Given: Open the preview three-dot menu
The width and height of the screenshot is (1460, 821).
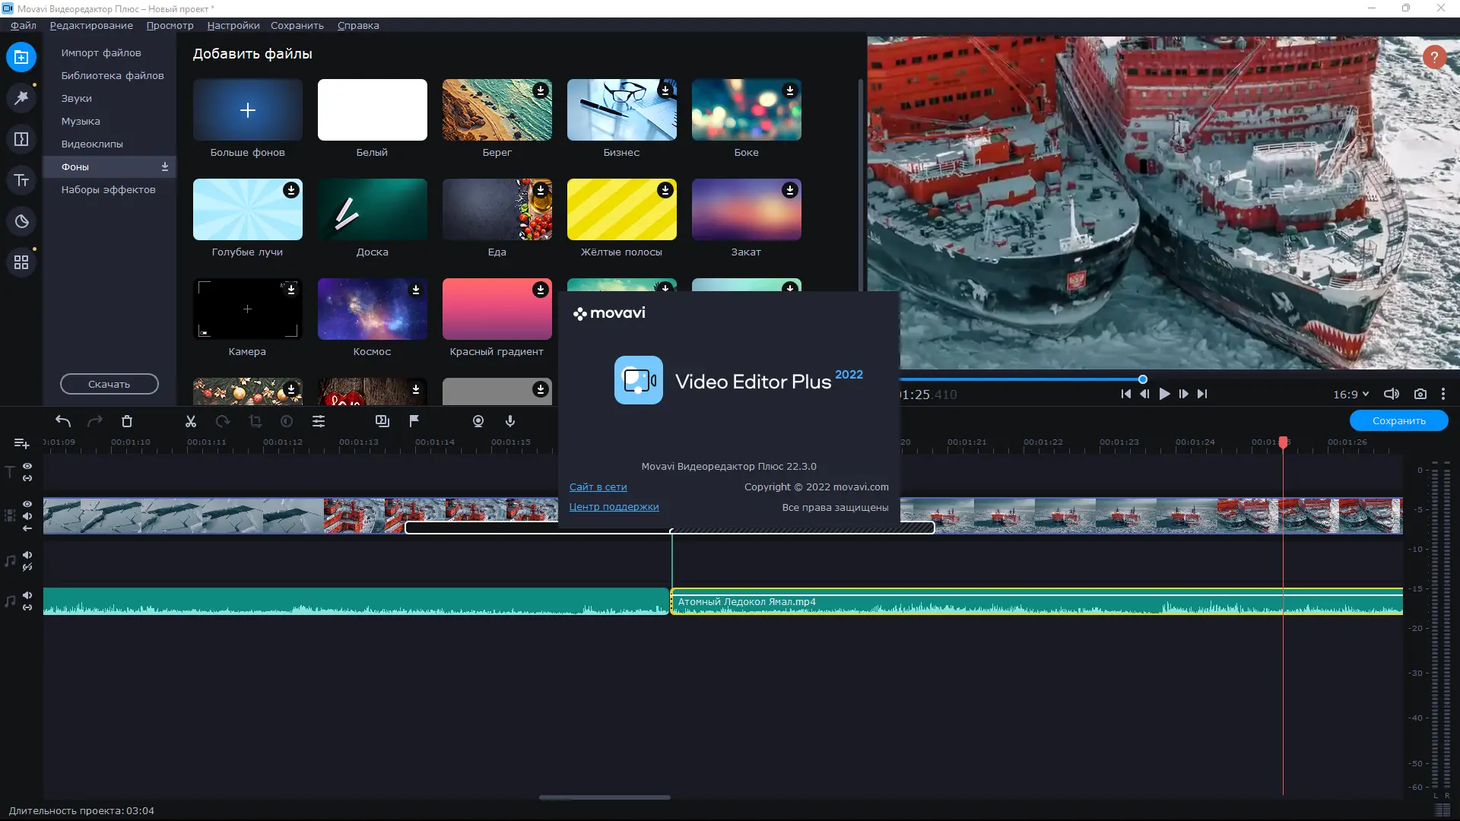Looking at the screenshot, I should (1444, 394).
